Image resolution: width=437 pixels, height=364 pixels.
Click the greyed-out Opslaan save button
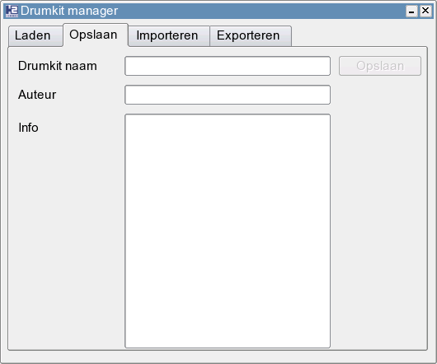click(380, 66)
